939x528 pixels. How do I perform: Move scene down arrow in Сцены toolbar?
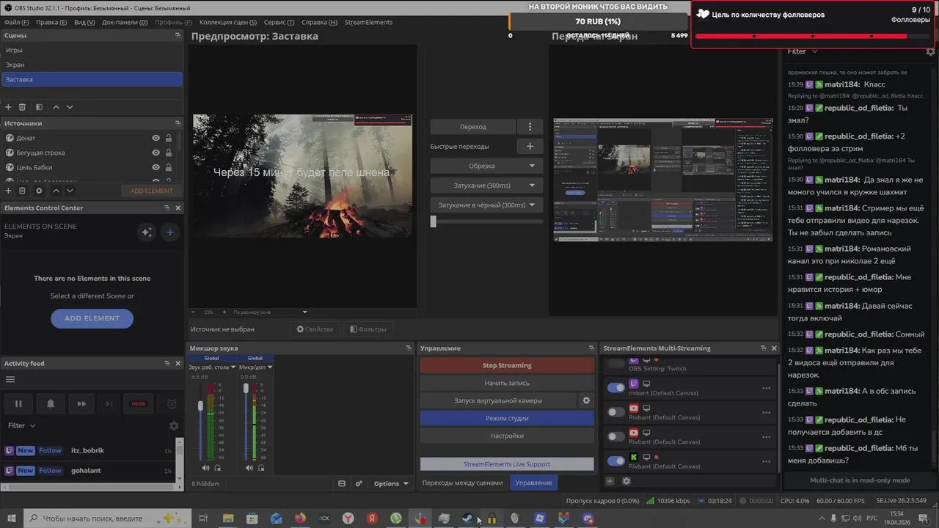(x=70, y=107)
